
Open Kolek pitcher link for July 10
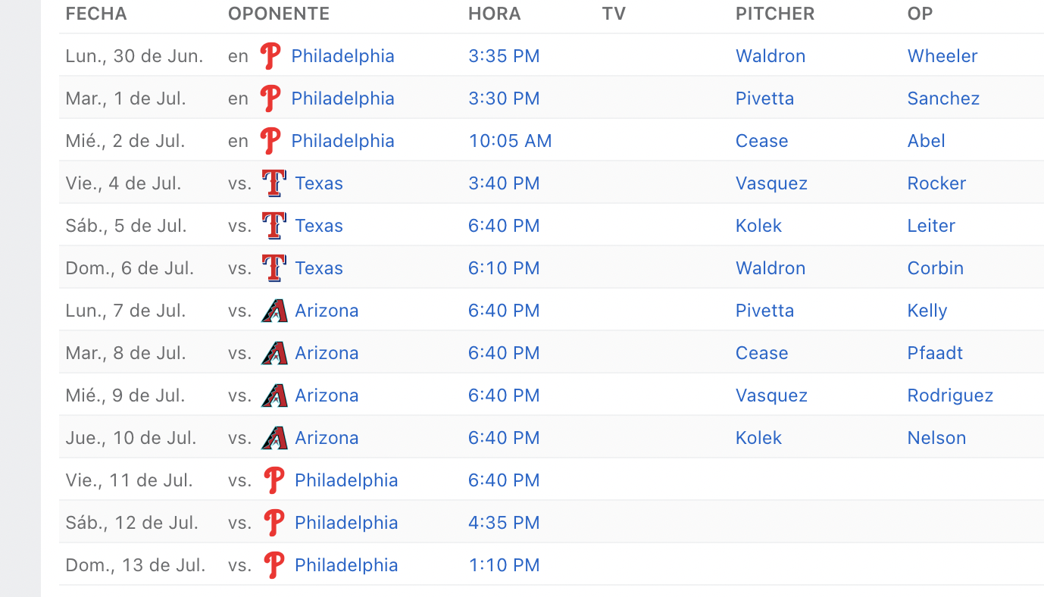point(758,438)
